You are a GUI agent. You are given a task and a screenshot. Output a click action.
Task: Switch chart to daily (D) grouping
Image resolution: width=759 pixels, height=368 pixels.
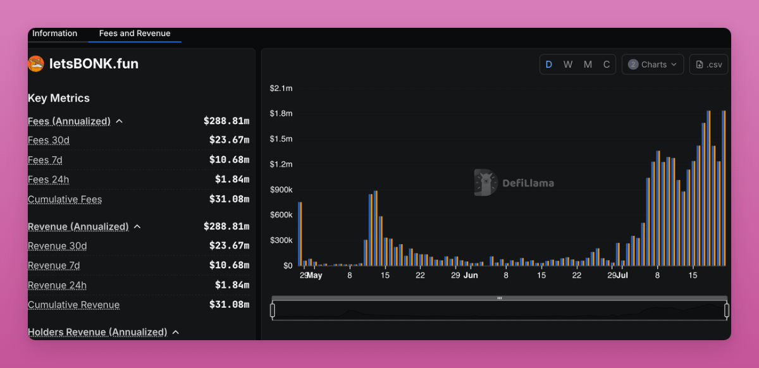coord(549,64)
